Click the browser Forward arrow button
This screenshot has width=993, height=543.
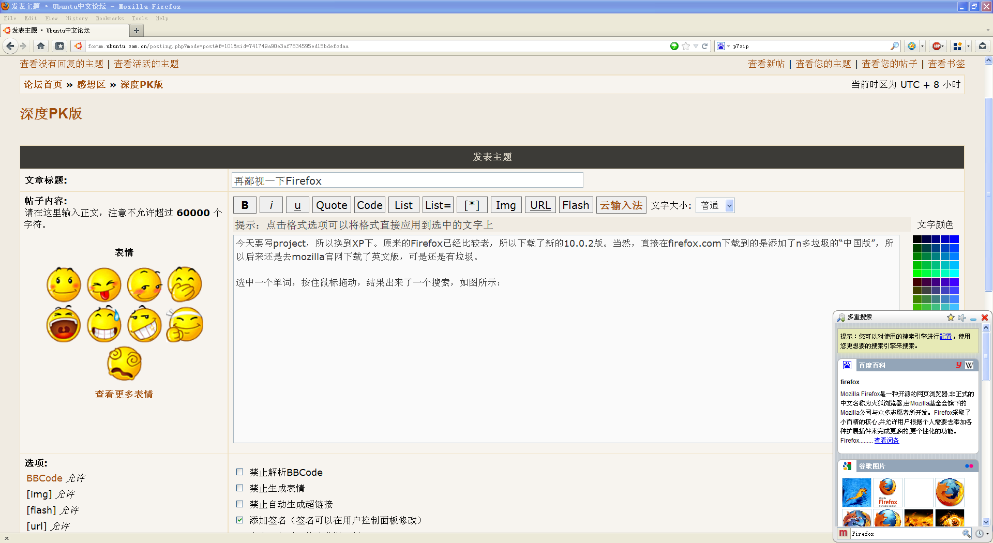click(x=23, y=46)
